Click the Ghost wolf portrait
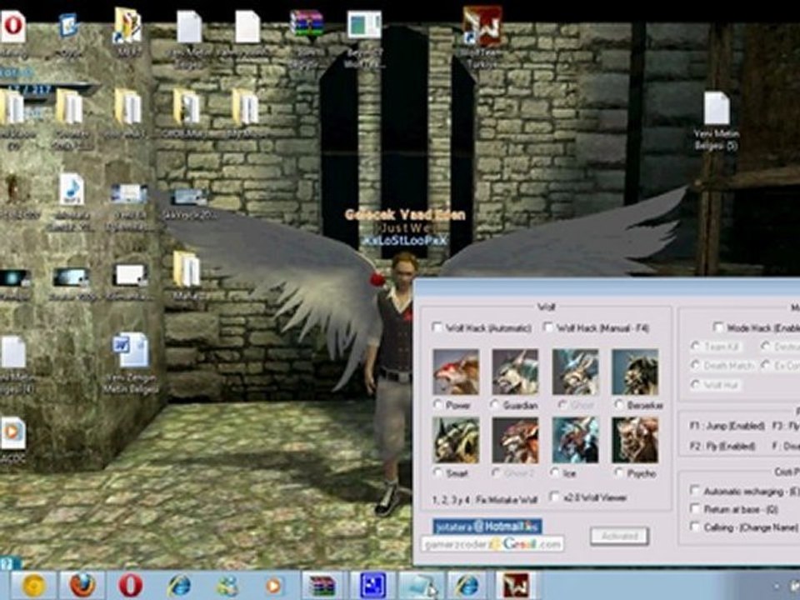Image resolution: width=800 pixels, height=600 pixels. [575, 372]
